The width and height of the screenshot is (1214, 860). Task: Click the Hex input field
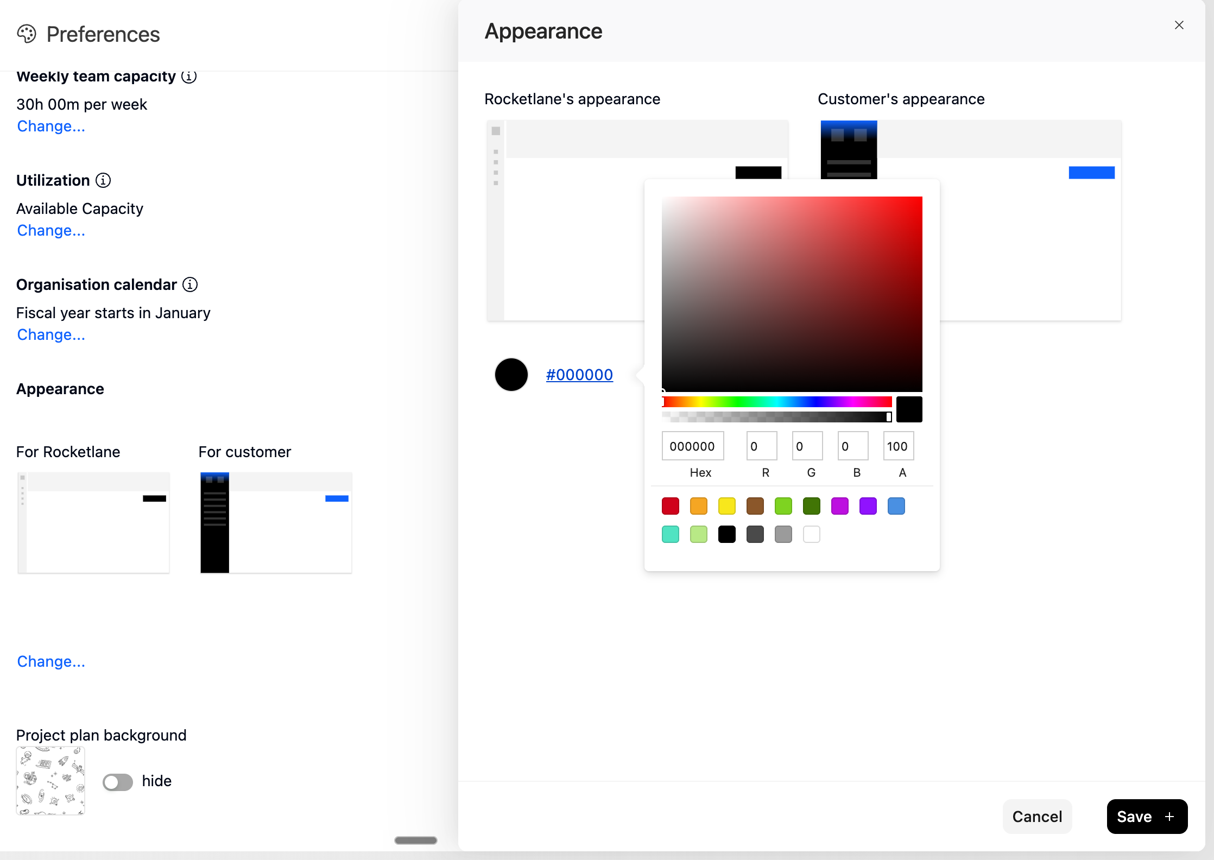(x=693, y=446)
